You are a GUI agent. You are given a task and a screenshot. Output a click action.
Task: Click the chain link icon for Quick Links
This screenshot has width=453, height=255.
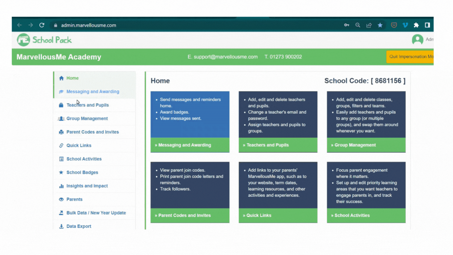pyautogui.click(x=61, y=146)
